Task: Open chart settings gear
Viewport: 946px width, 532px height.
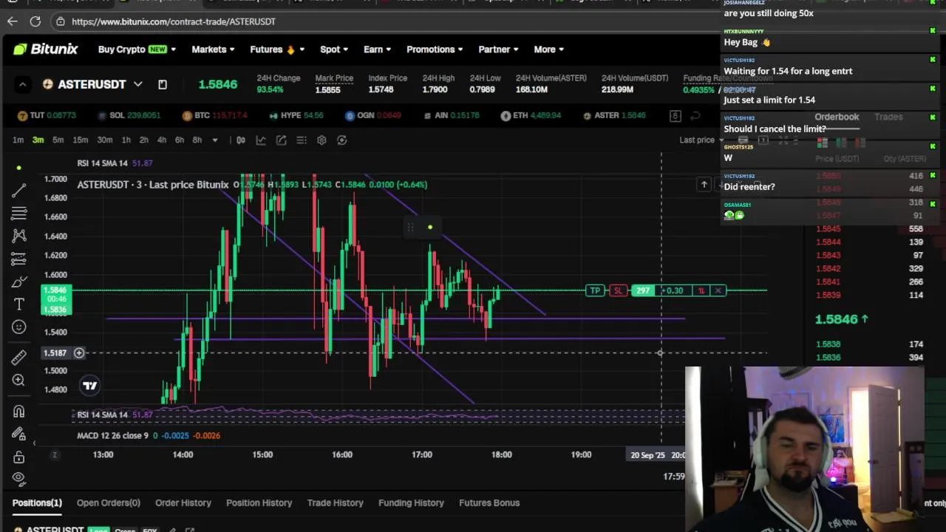Action: point(321,140)
